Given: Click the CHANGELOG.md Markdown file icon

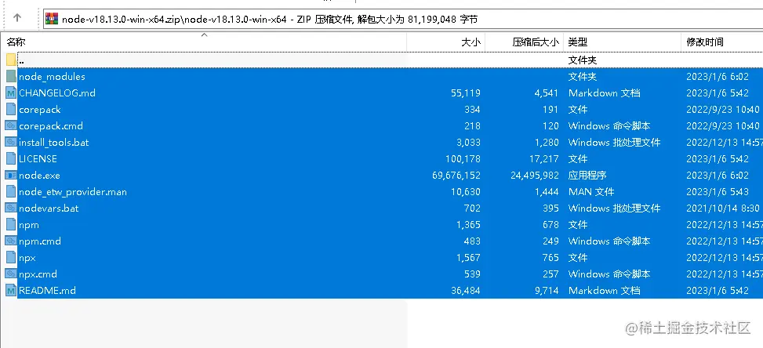Looking at the screenshot, I should [x=11, y=92].
